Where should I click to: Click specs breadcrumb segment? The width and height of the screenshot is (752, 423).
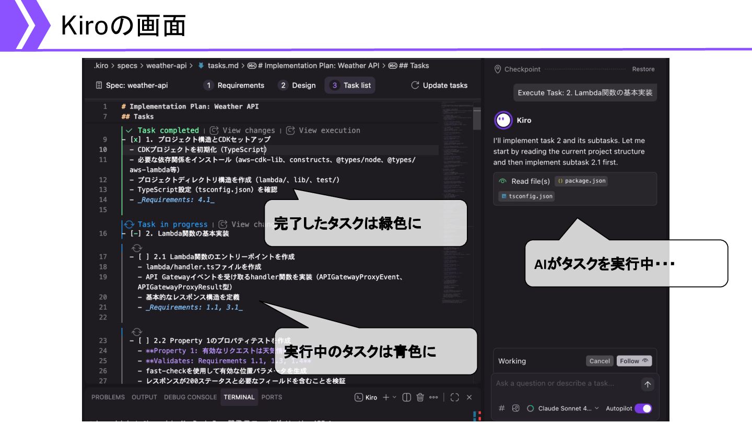(x=127, y=66)
